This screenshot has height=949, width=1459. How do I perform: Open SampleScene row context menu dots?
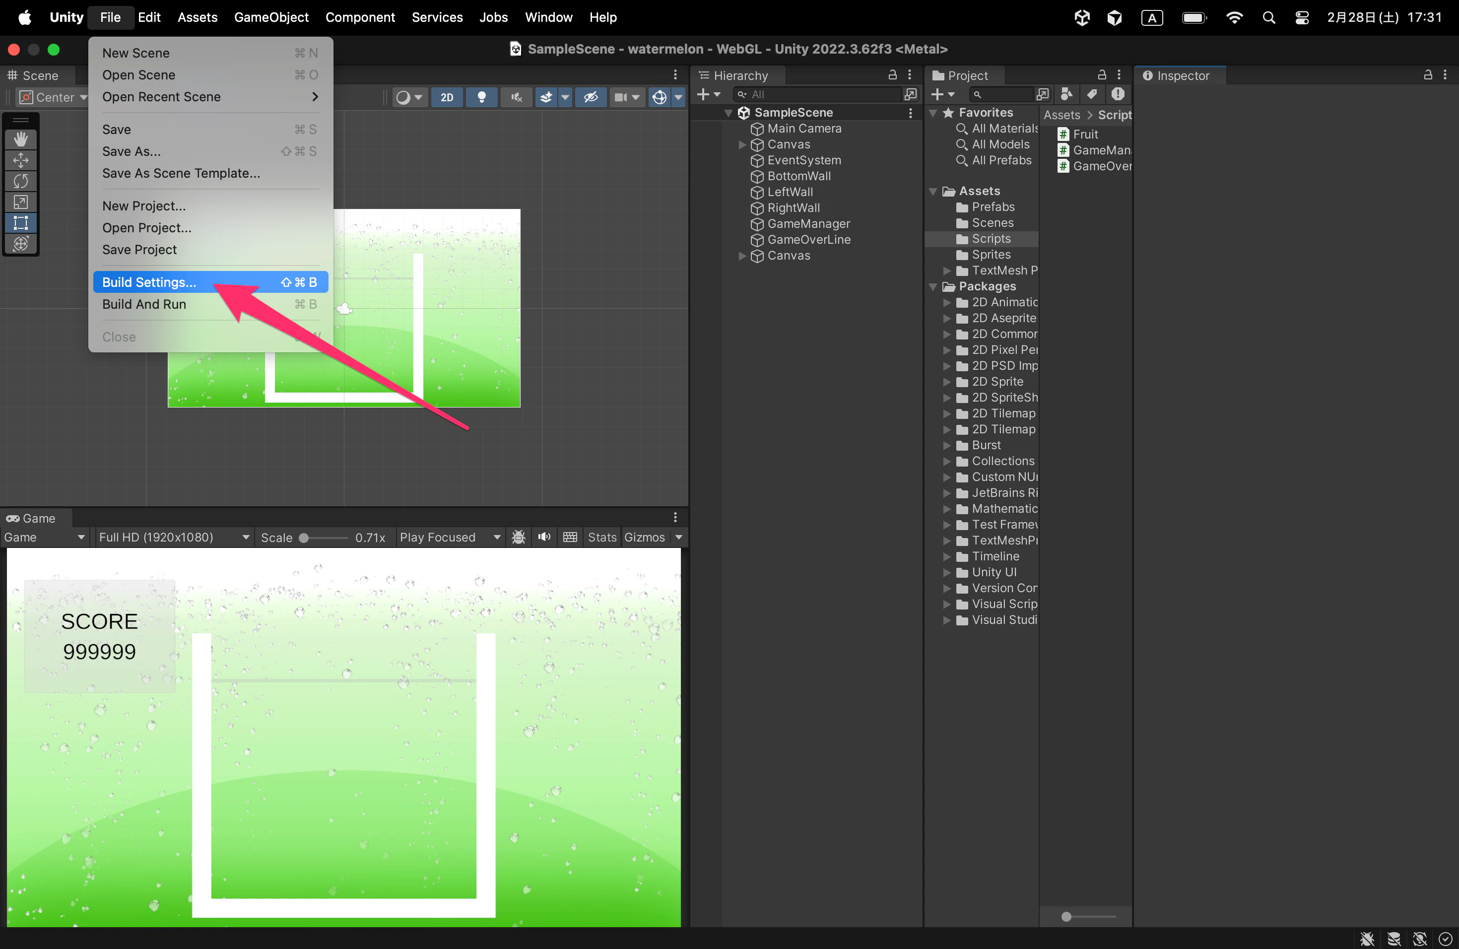pos(910,113)
